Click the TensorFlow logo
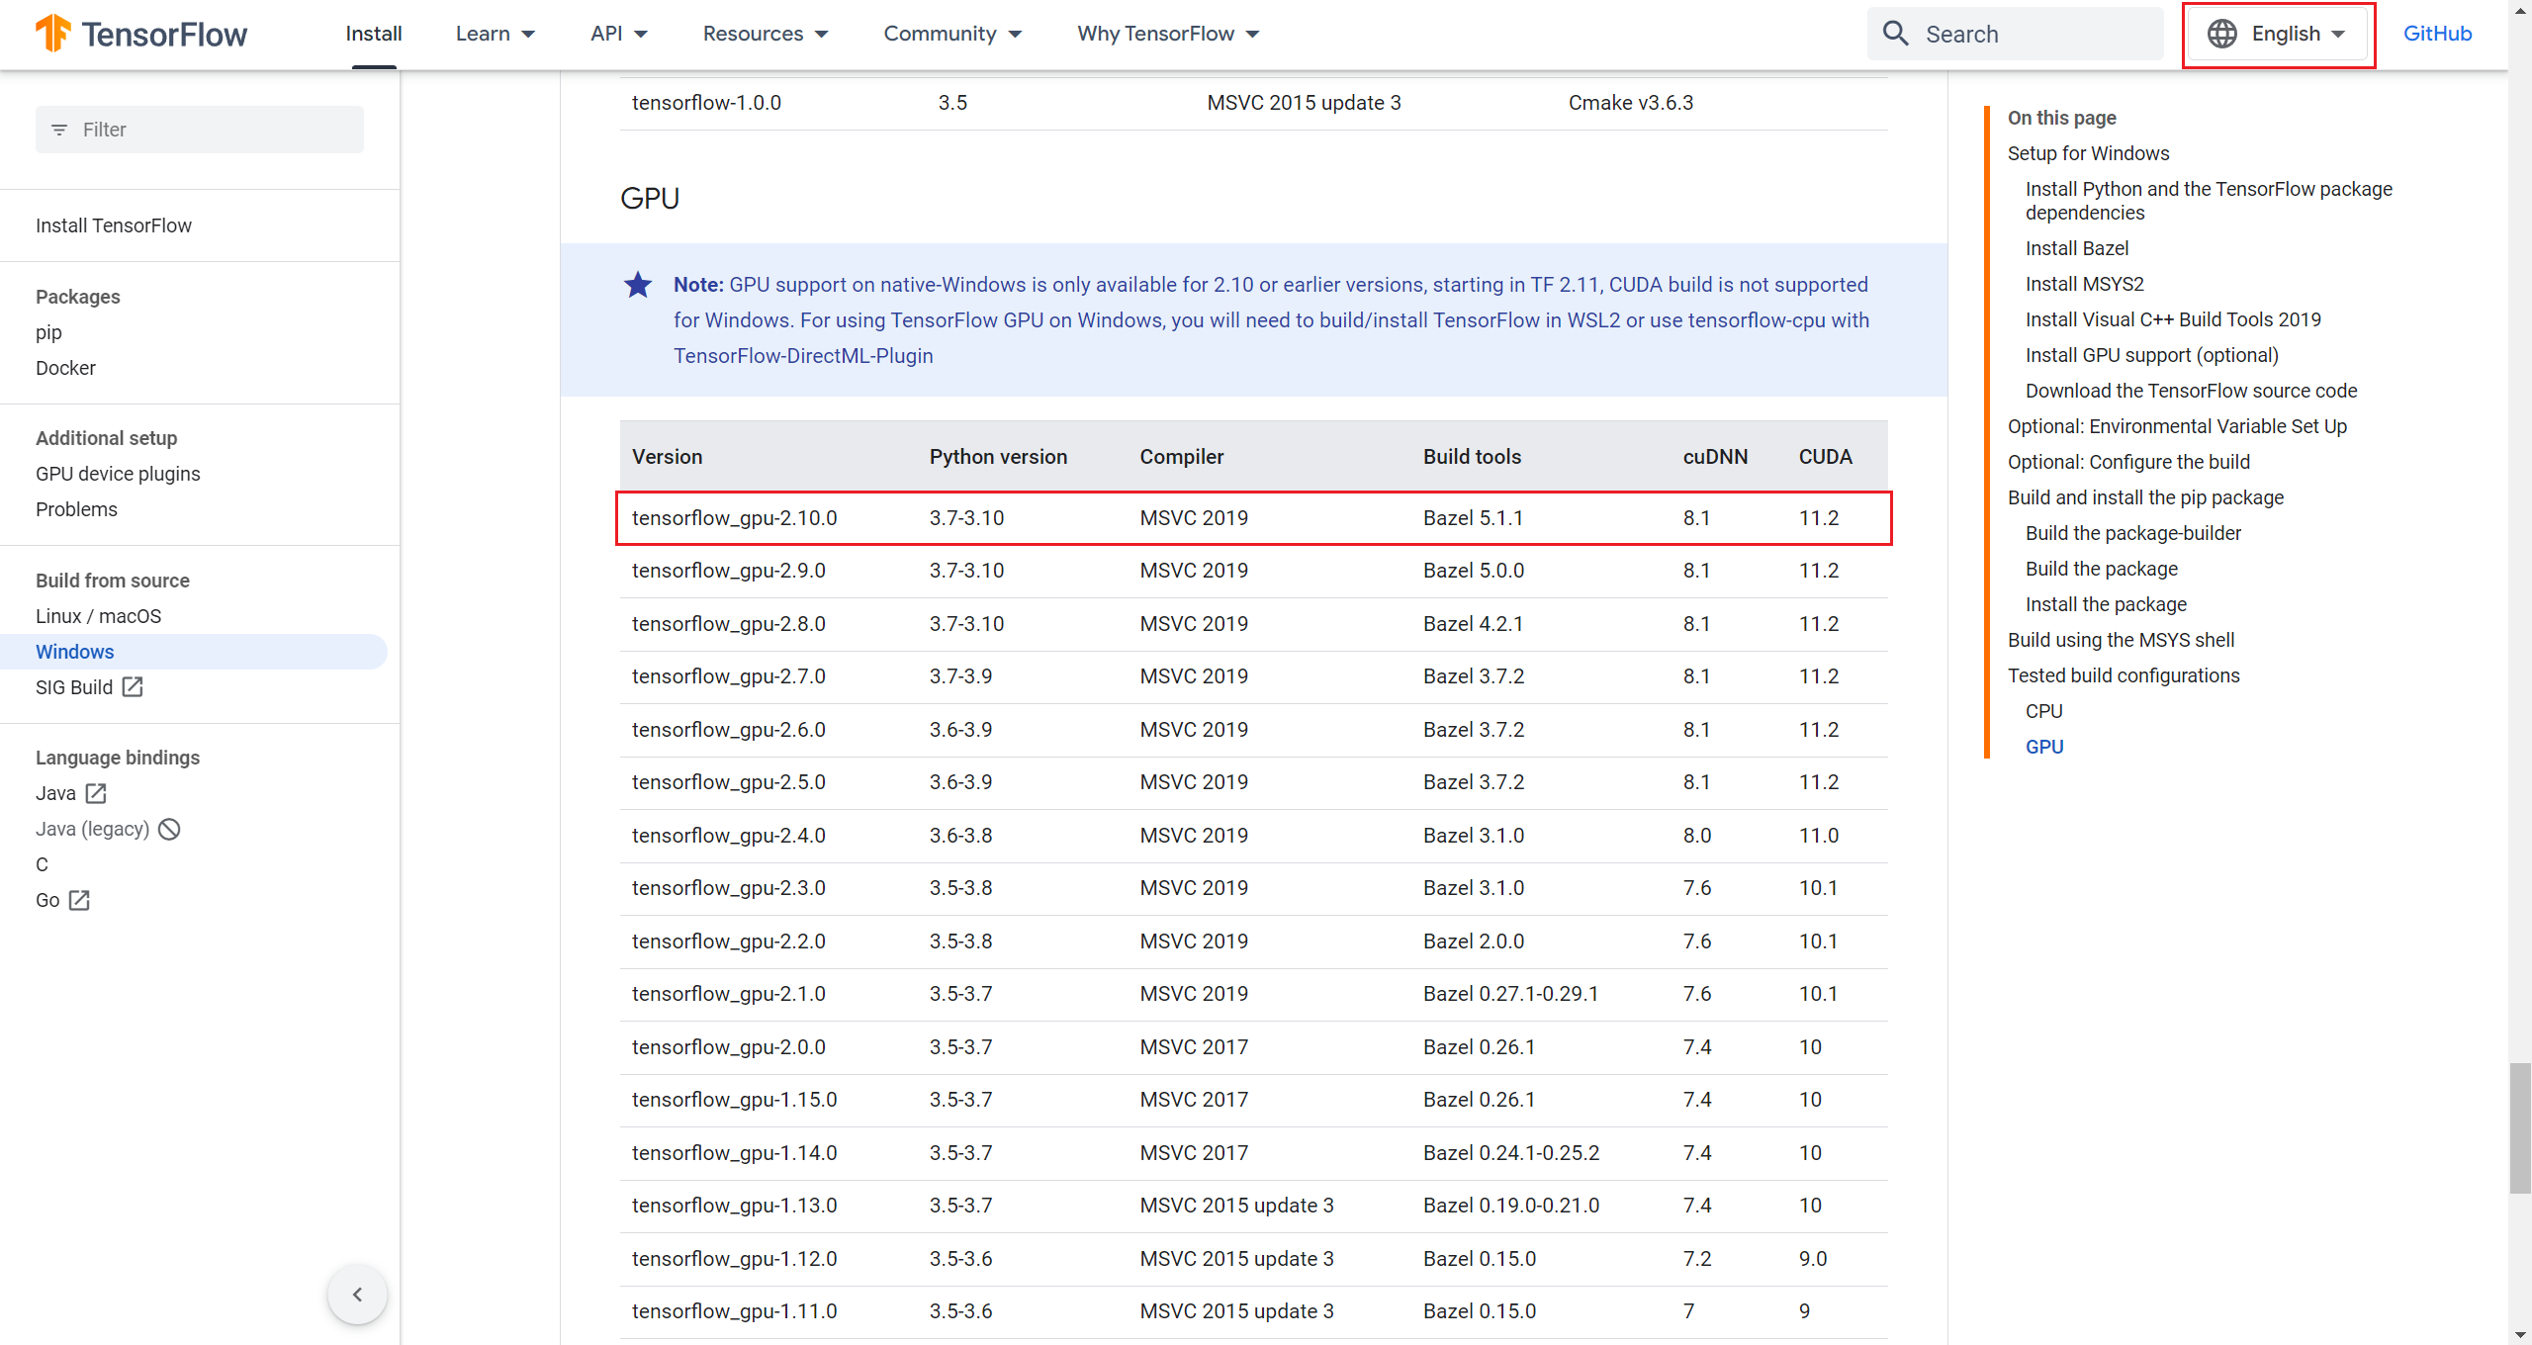This screenshot has width=2532, height=1345. (140, 34)
